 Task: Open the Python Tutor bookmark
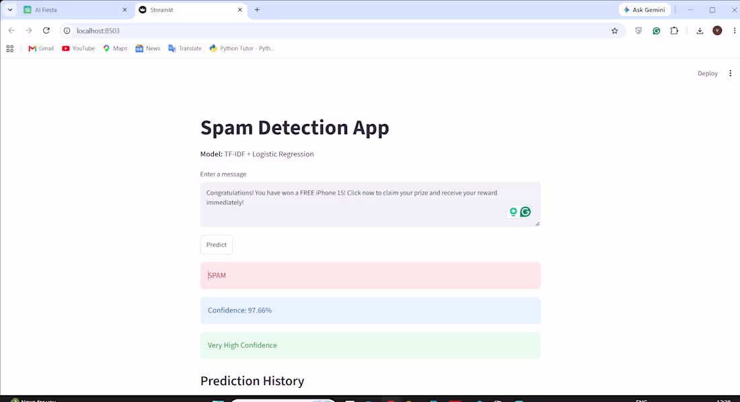click(x=242, y=48)
